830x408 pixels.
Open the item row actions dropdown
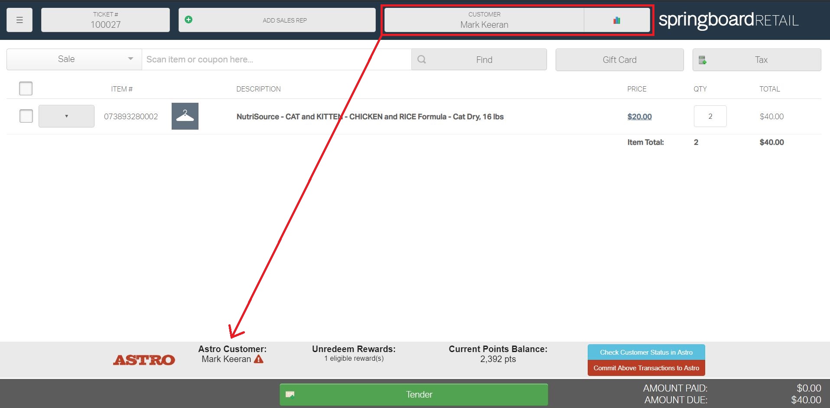point(66,116)
